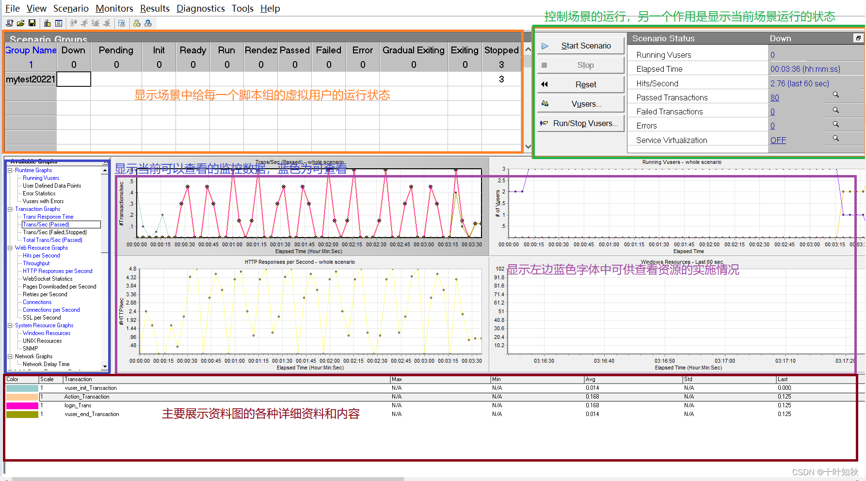Image resolution: width=866 pixels, height=481 pixels.
Task: Open the File menu
Action: 13,8
